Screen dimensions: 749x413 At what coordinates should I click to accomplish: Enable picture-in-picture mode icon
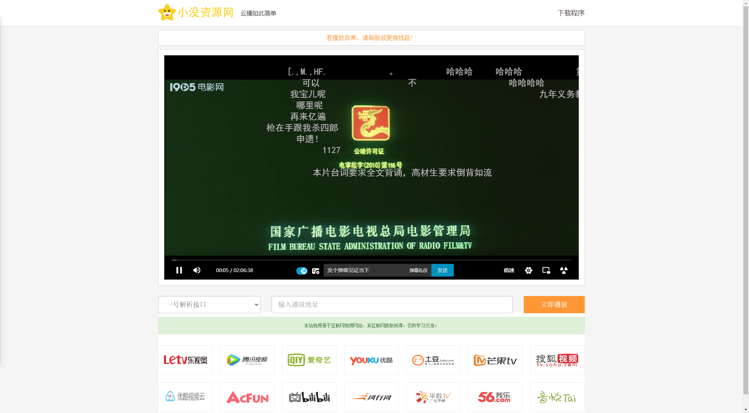pos(546,270)
